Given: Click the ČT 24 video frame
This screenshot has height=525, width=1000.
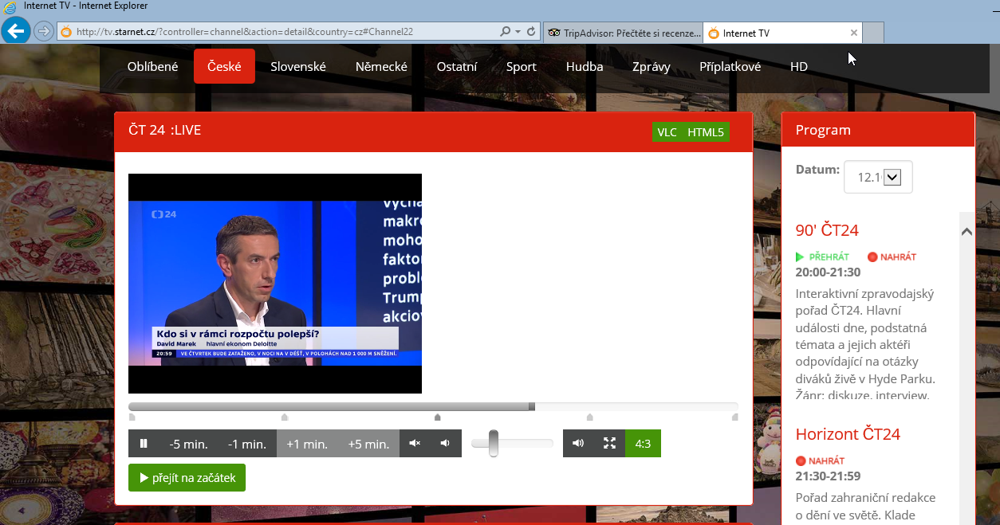Looking at the screenshot, I should (x=275, y=284).
